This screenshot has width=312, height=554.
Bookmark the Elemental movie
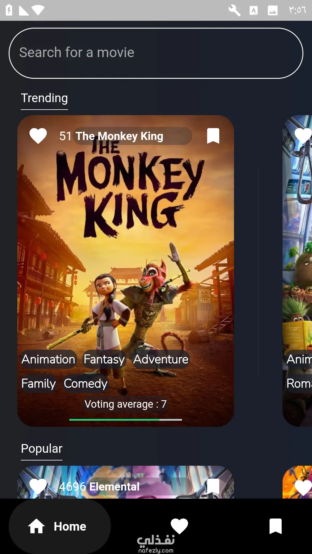(213, 486)
